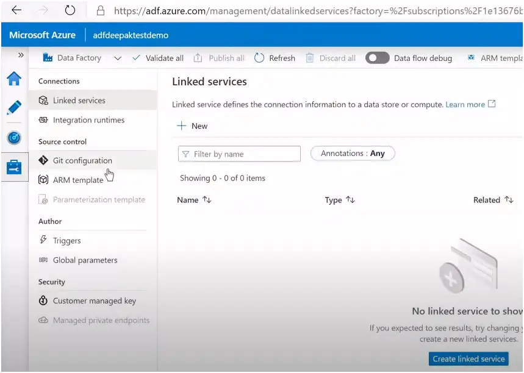Image resolution: width=524 pixels, height=373 pixels.
Task: Click New to add a linked service
Action: coord(192,126)
